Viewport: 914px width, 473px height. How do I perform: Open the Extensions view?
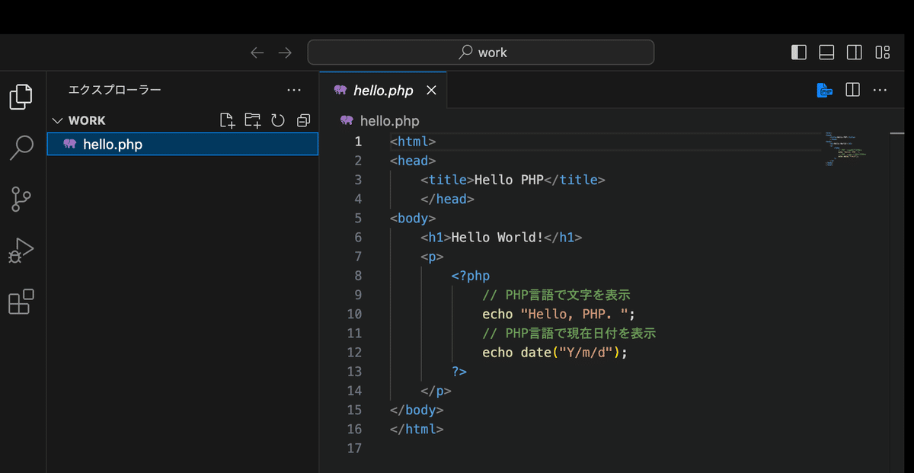[21, 302]
